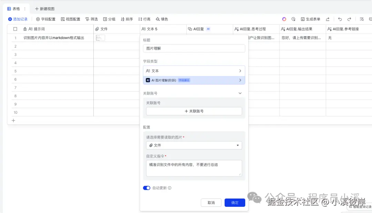Adjust the 行高 row height setting
The height and width of the screenshot is (213, 372).
pos(144,19)
